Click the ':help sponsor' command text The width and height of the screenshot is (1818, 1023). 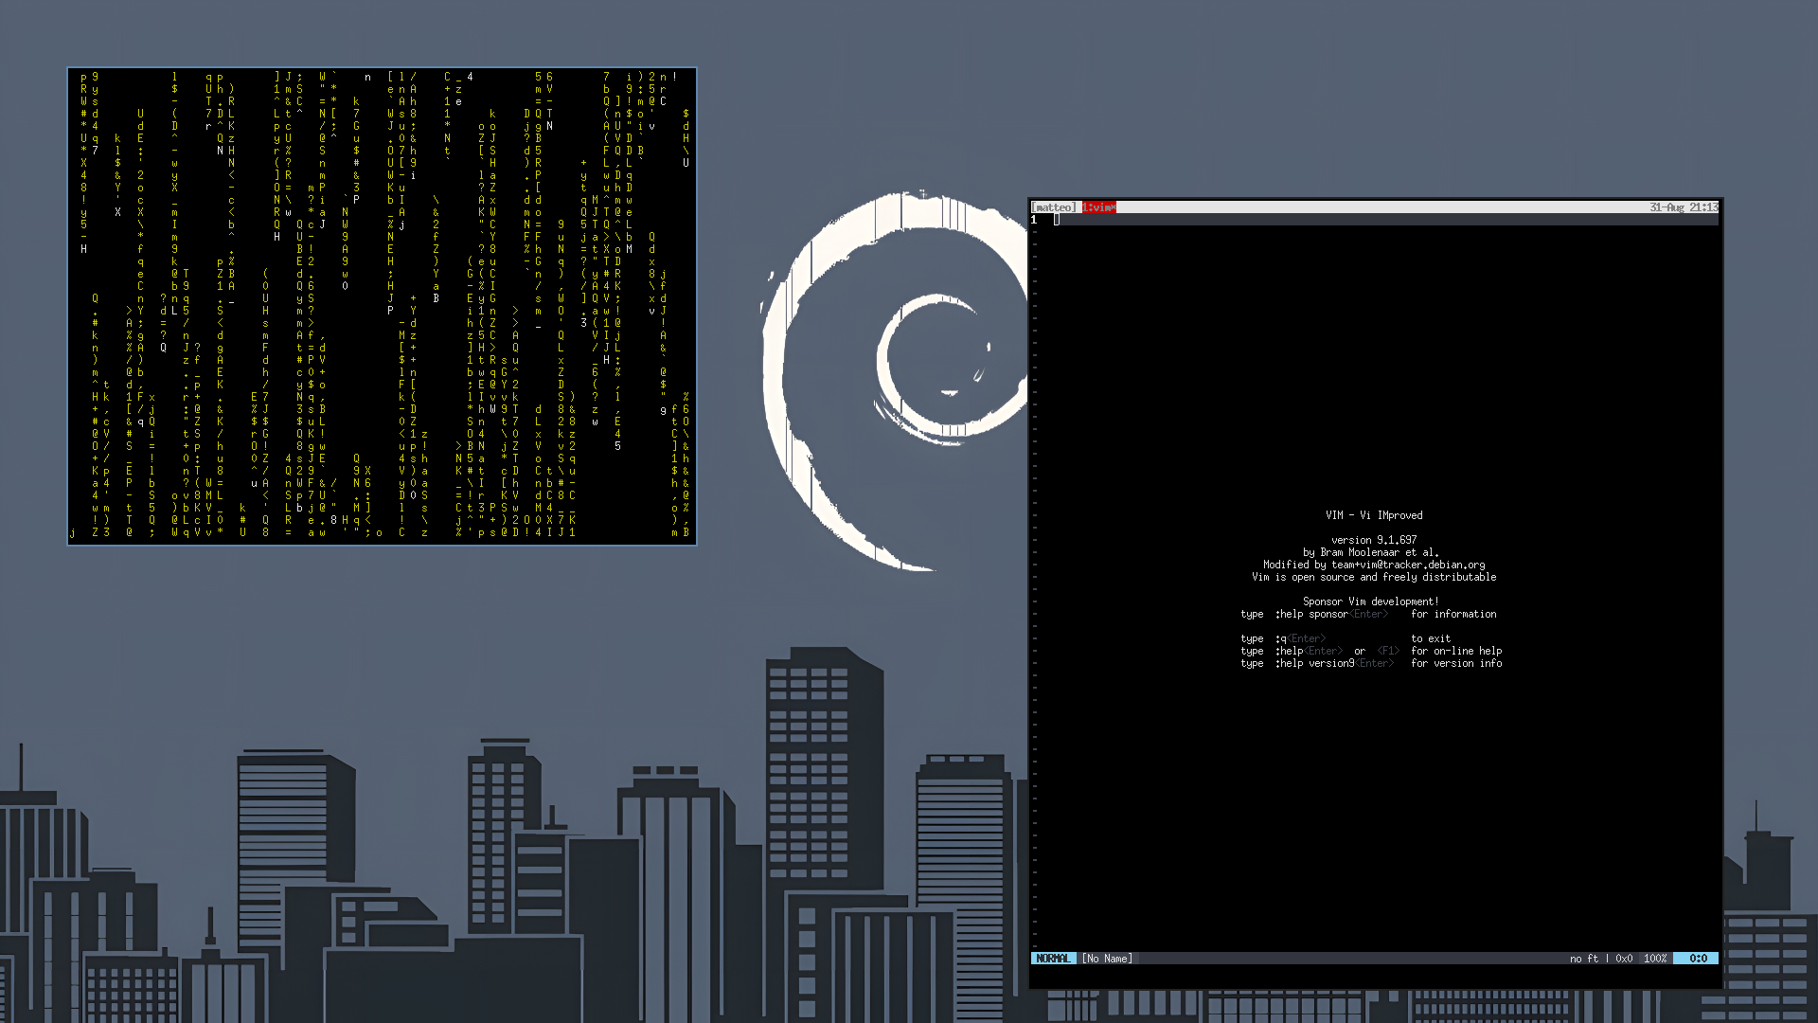coord(1311,614)
